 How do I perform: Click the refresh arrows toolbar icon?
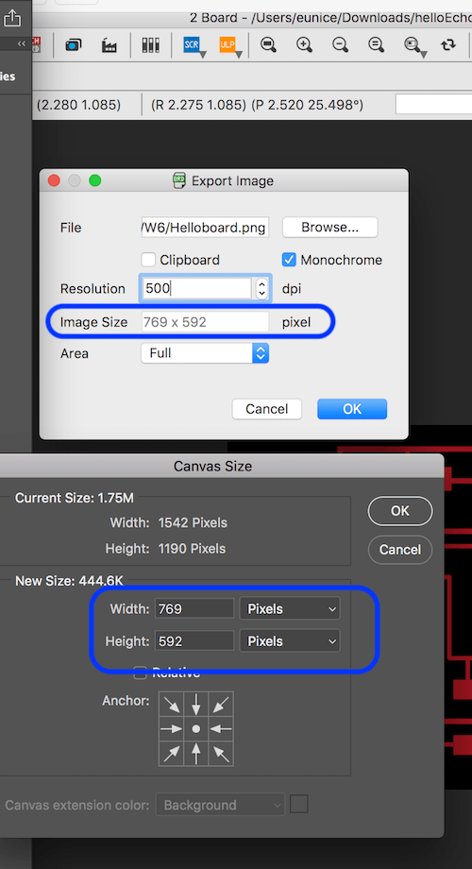pyautogui.click(x=448, y=45)
